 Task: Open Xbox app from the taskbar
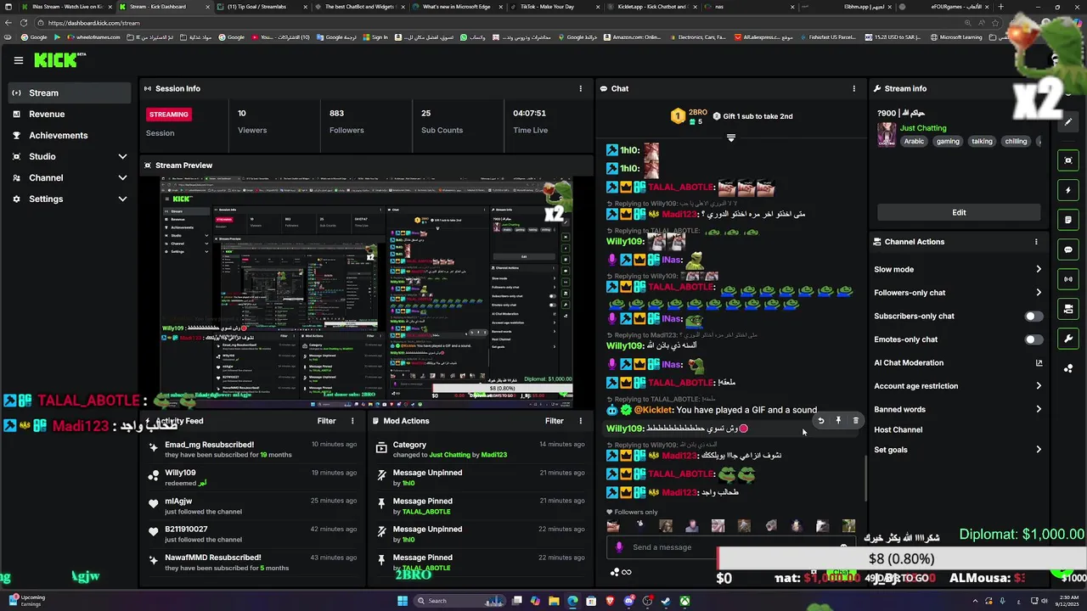point(684,601)
